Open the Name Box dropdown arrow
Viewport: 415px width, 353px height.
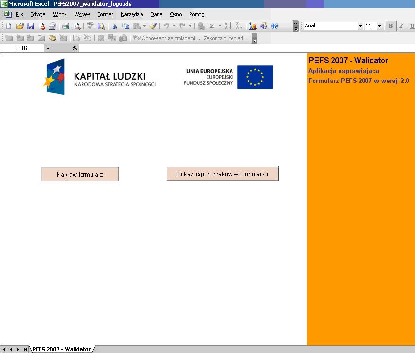(48, 49)
